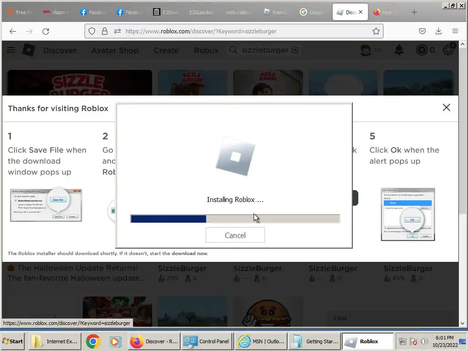
Task: Click the network tray icon
Action: point(403,341)
